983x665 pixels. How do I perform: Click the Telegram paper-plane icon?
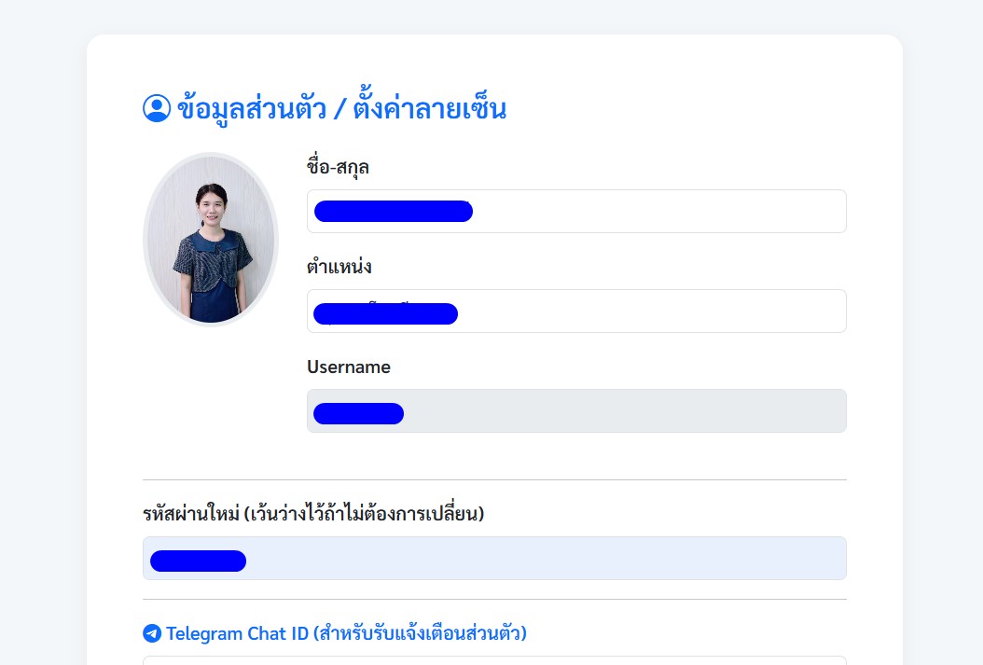point(152,633)
